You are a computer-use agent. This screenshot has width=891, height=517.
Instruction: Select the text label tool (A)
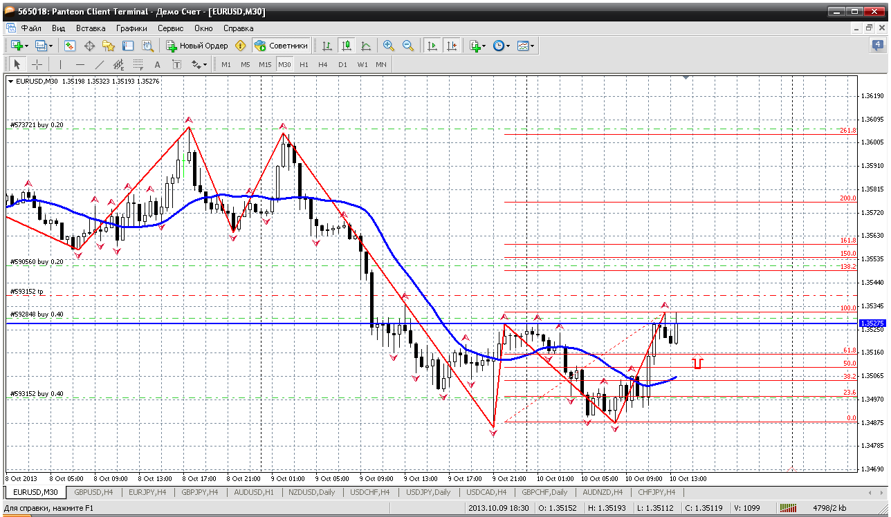click(x=157, y=64)
